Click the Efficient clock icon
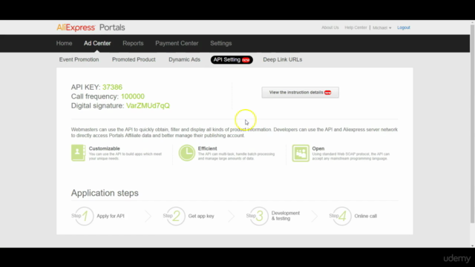Viewport: 475px width, 267px height. [186, 153]
